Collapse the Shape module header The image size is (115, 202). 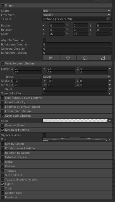(56, 6)
